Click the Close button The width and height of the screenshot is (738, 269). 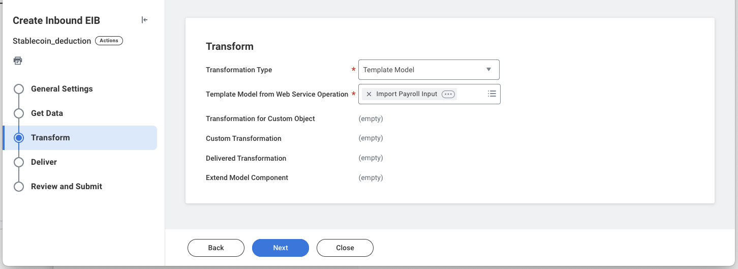coord(345,248)
